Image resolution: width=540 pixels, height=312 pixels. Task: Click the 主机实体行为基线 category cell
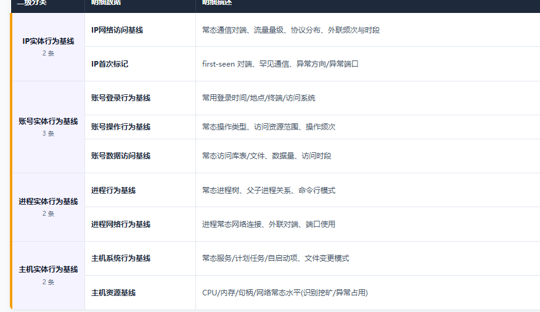tap(48, 275)
